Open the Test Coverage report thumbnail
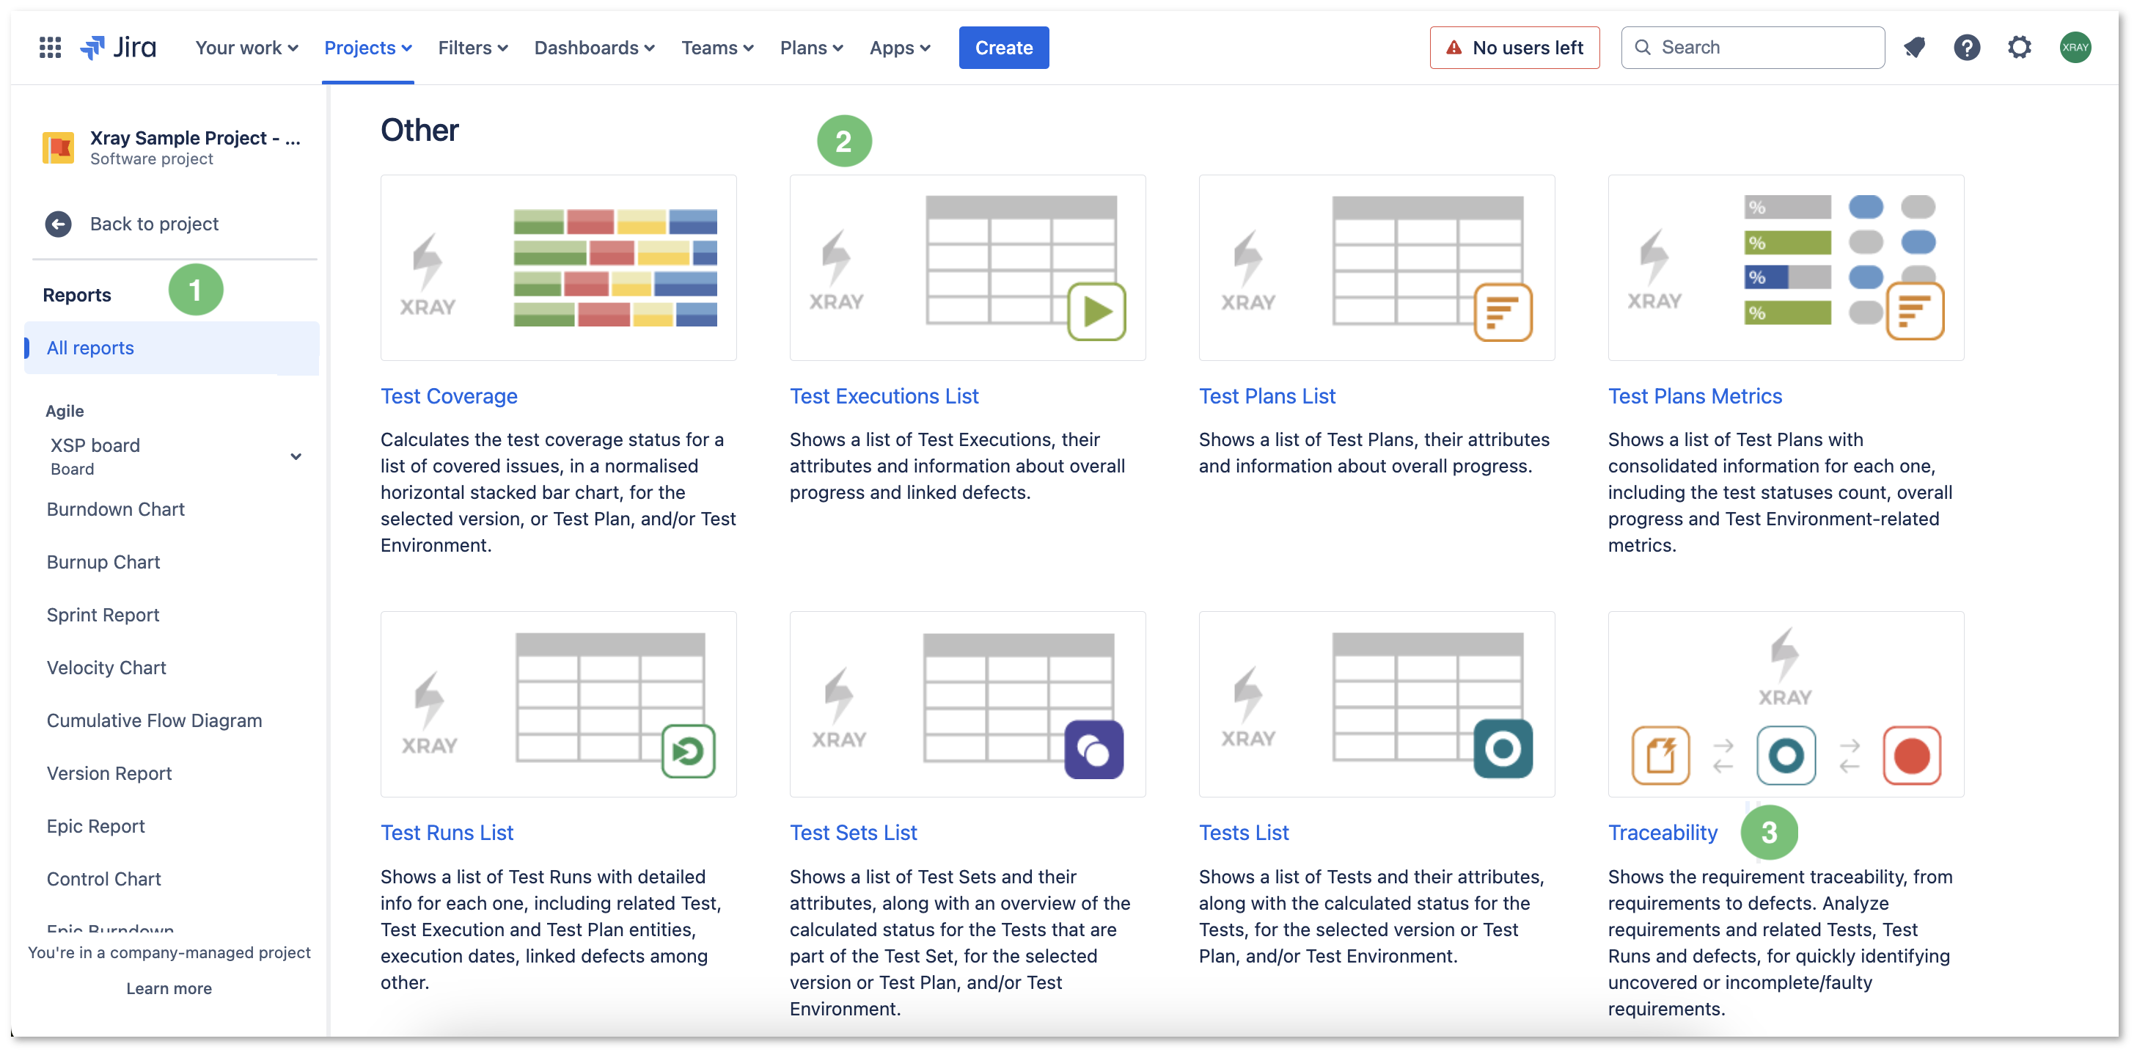Screen dimensions: 2137x1055 558,268
